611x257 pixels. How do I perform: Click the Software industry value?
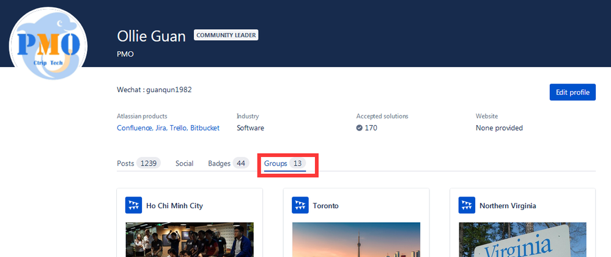click(250, 128)
